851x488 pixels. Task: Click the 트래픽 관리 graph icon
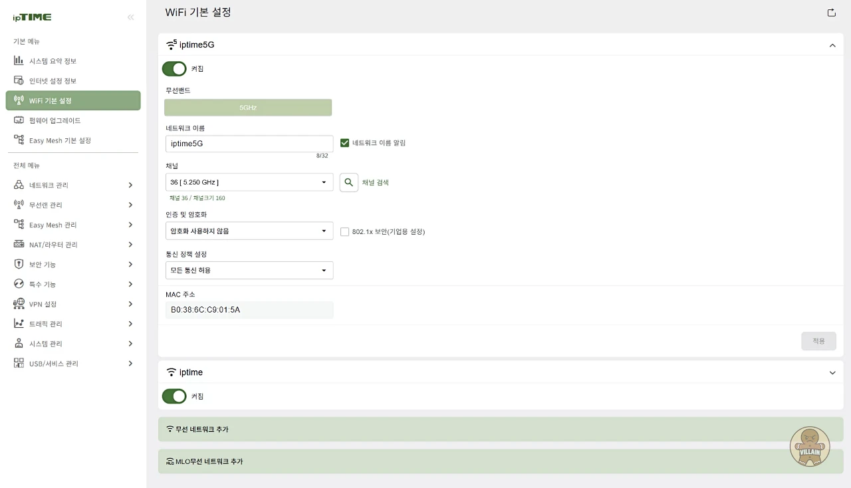[x=19, y=324]
